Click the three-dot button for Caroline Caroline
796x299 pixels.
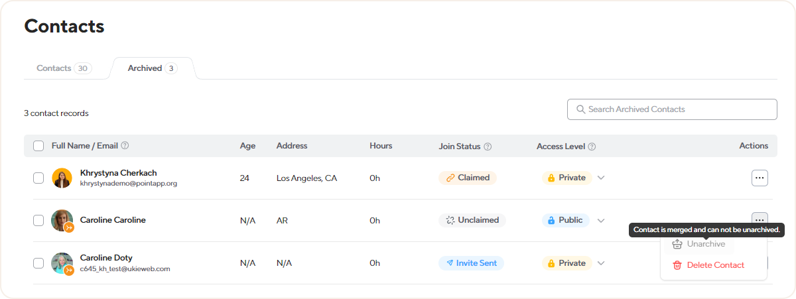[x=760, y=218]
